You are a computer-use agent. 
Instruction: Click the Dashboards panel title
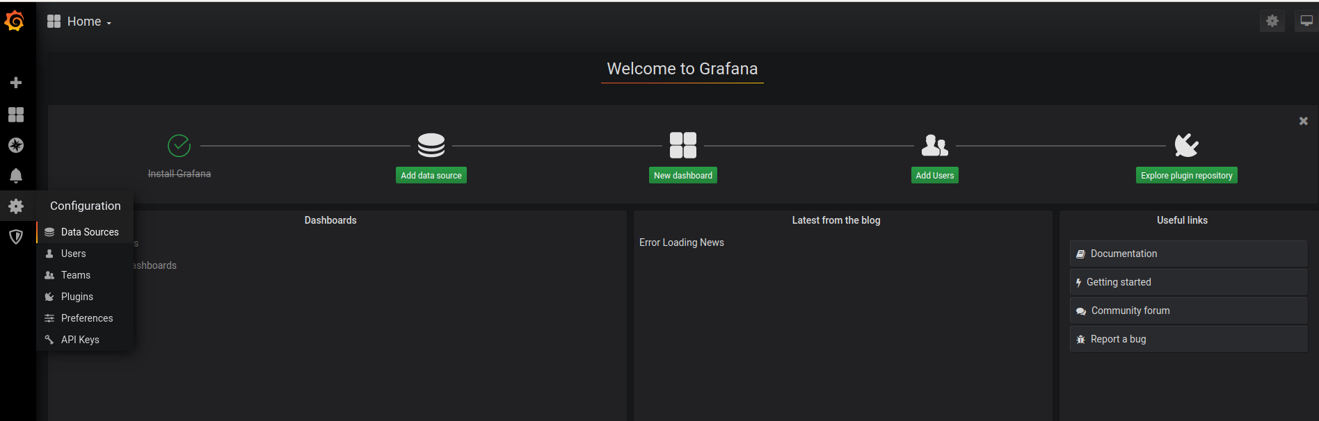point(330,220)
